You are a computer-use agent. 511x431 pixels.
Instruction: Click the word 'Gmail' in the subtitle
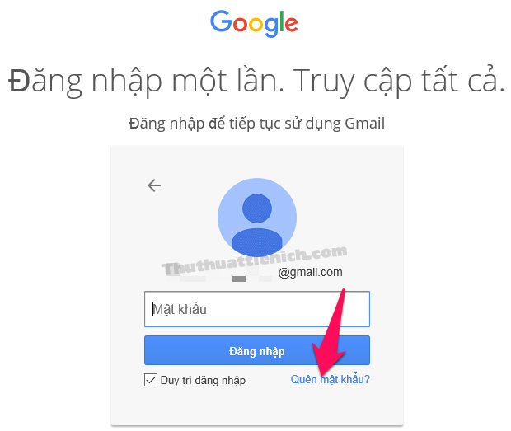364,124
